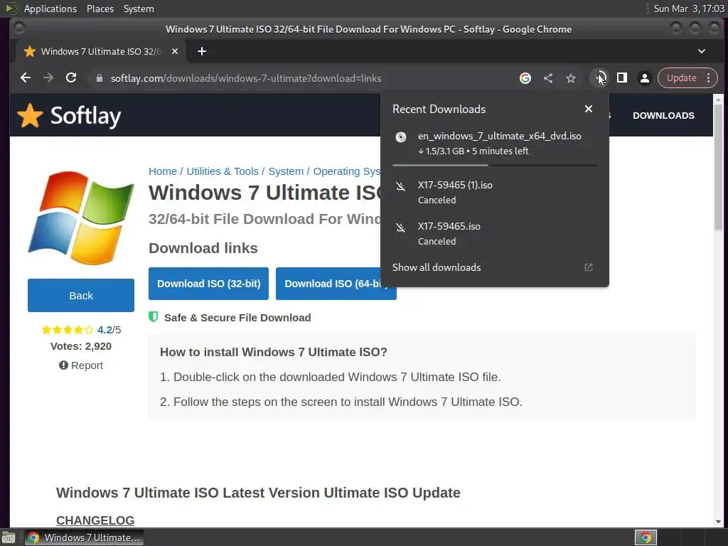Close the Windows 7 Ultimate ISO tab
Image resolution: width=728 pixels, height=546 pixels.
click(175, 51)
